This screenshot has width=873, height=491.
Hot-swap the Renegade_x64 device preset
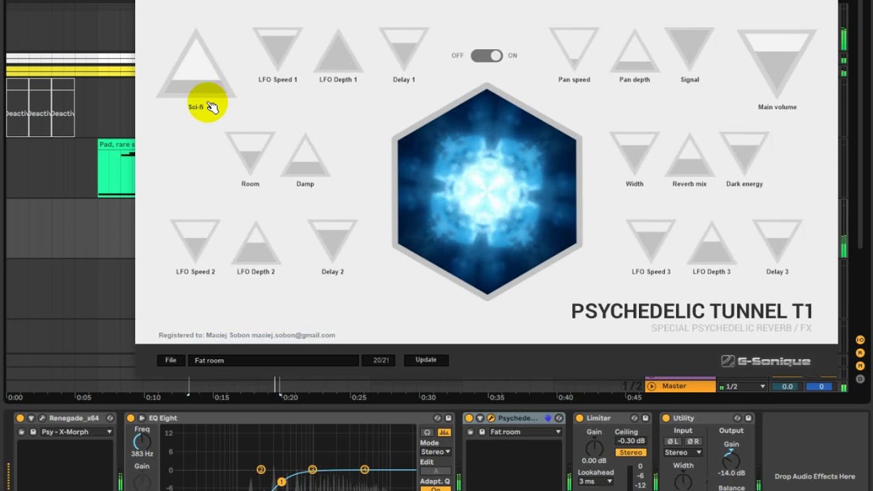[x=110, y=418]
